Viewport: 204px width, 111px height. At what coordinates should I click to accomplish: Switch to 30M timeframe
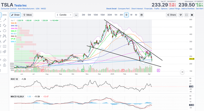tap(110, 15)
